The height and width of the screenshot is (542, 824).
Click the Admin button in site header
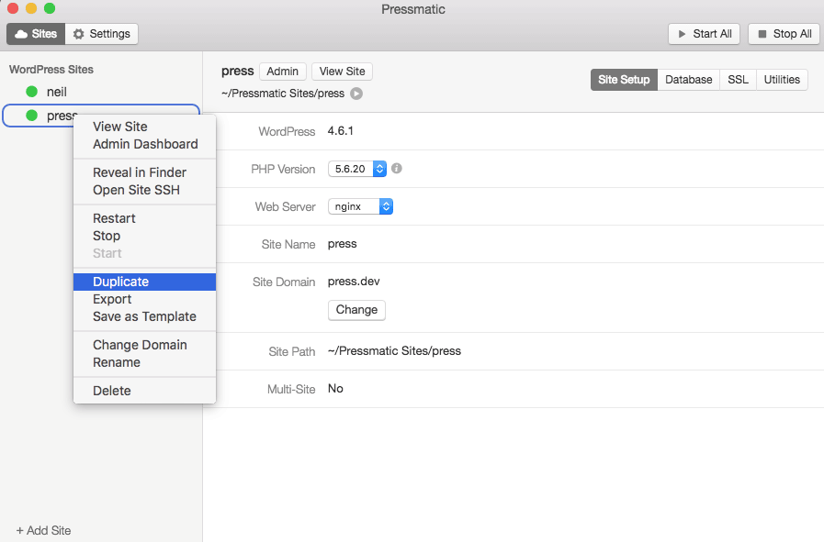(x=282, y=72)
